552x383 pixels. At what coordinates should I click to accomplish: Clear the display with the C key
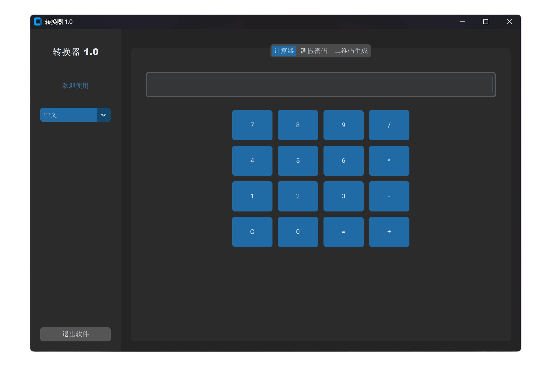pyautogui.click(x=252, y=232)
